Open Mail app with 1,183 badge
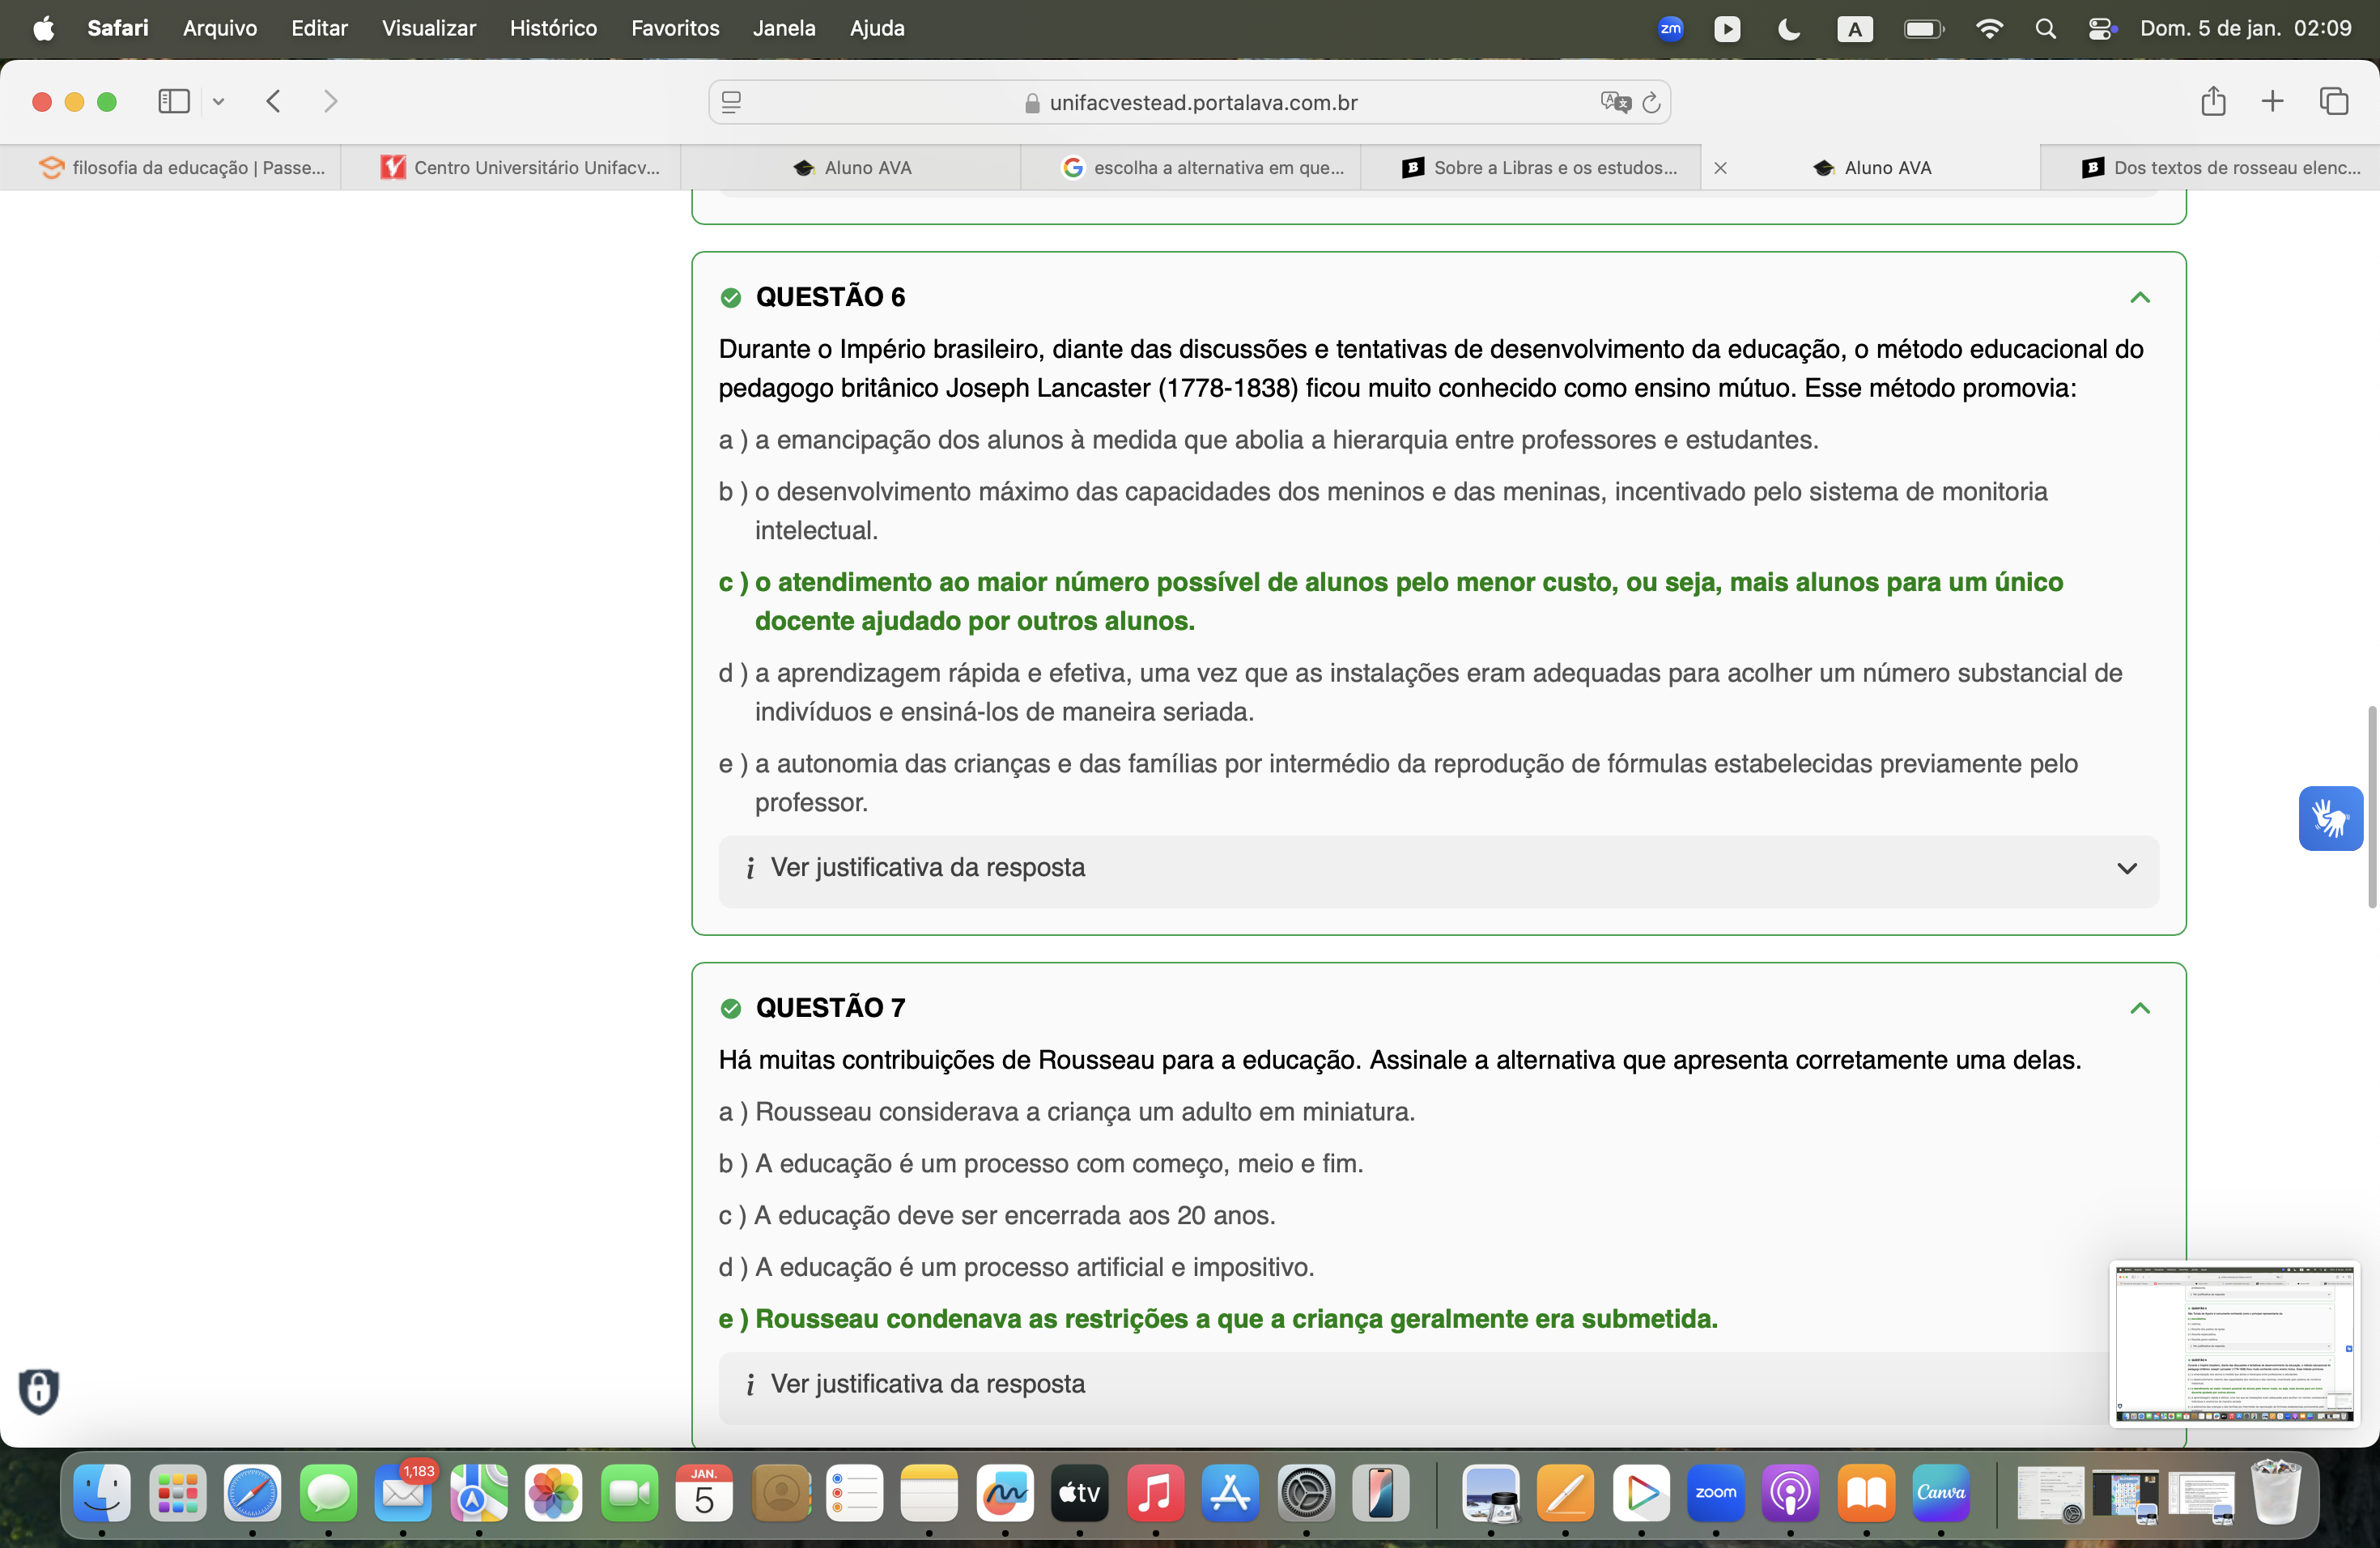Image resolution: width=2380 pixels, height=1548 pixels. 403,1494
